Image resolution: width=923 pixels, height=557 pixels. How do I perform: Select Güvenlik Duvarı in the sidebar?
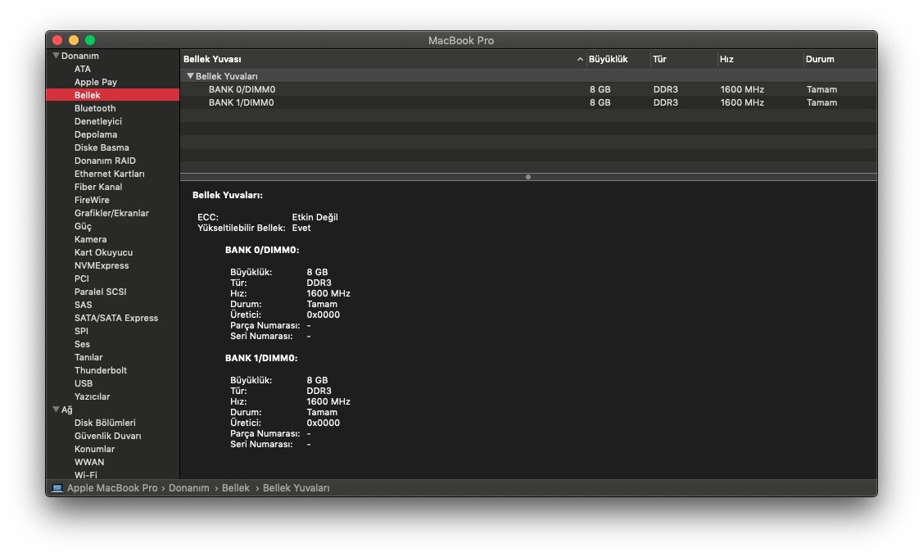click(x=108, y=436)
